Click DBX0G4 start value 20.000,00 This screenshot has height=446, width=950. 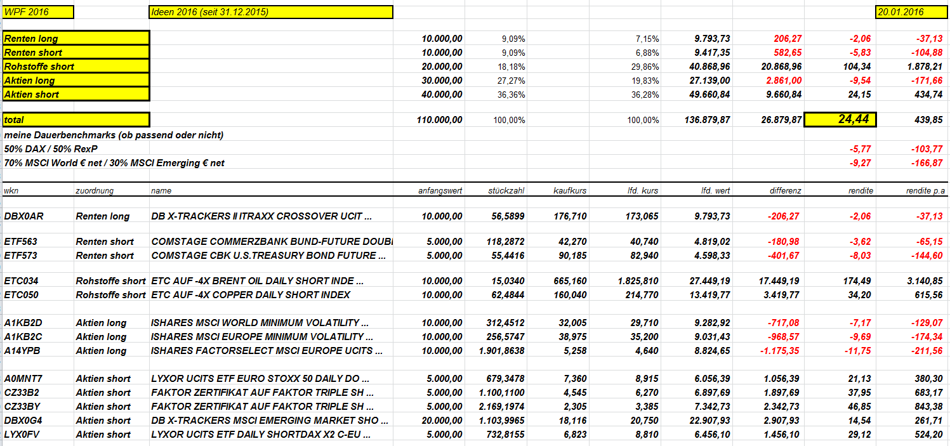tap(442, 420)
